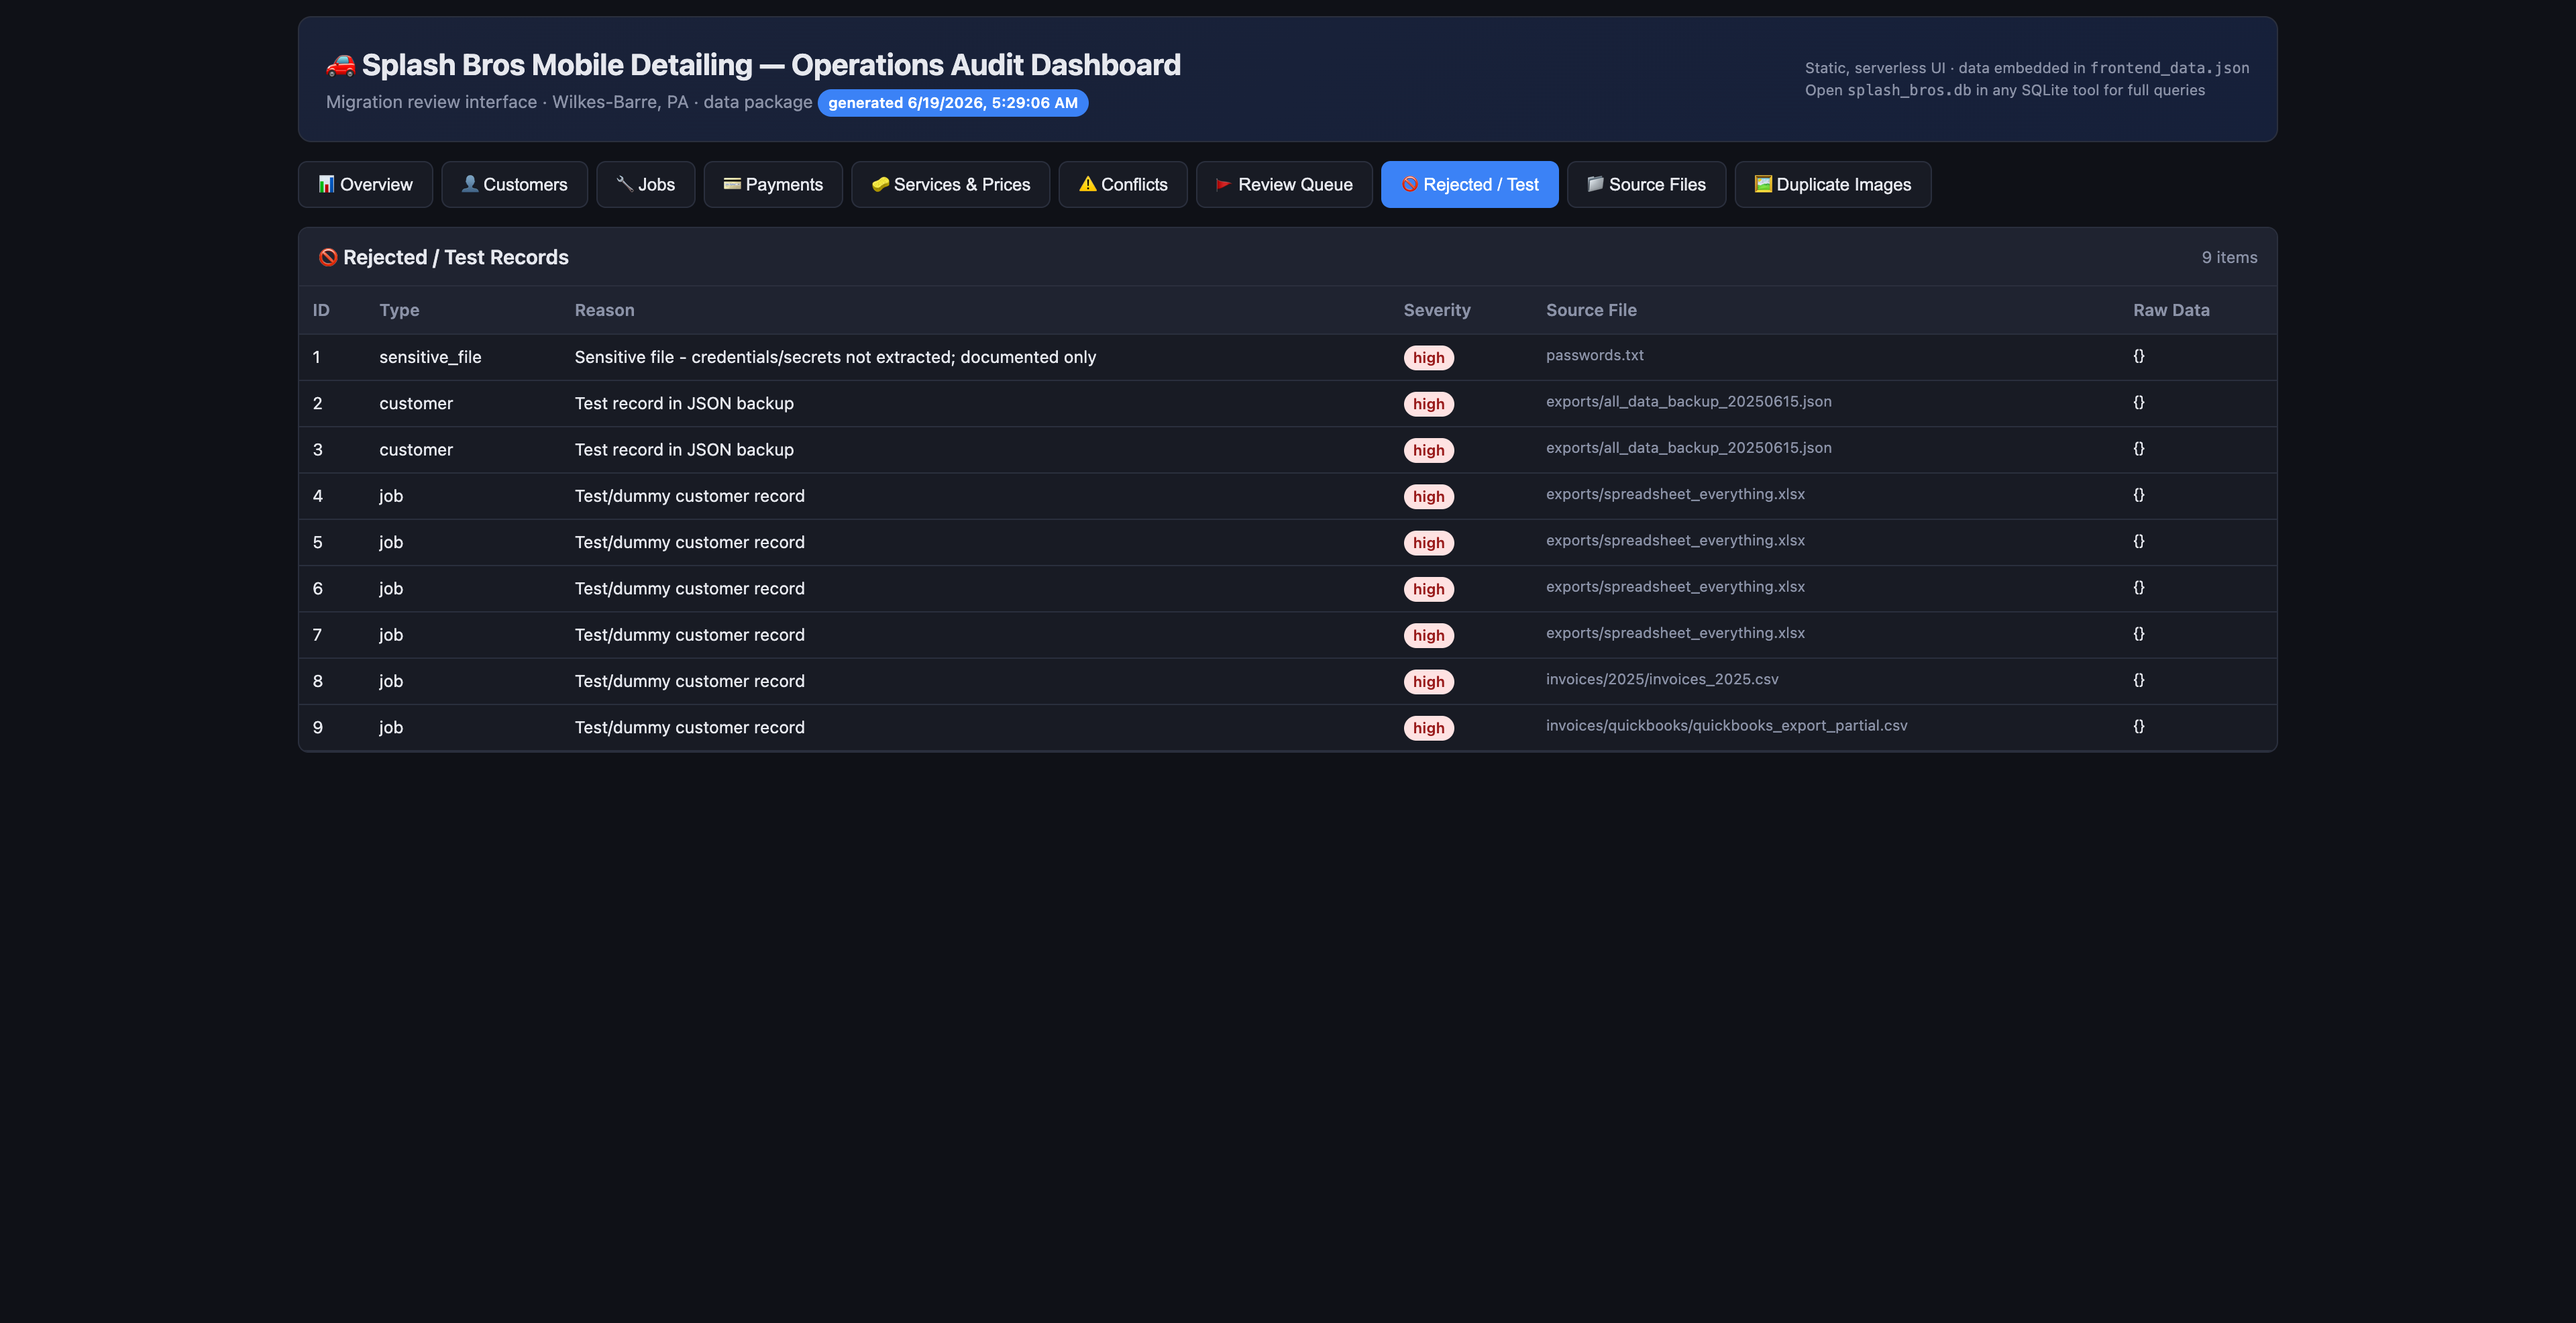2576x1323 pixels.
Task: Click "Test/dummy customer record" in row 6
Action: (x=689, y=589)
